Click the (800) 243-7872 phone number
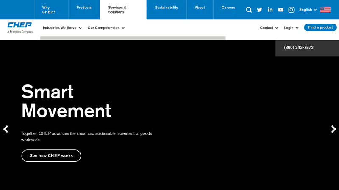This screenshot has width=339, height=190. pyautogui.click(x=299, y=48)
